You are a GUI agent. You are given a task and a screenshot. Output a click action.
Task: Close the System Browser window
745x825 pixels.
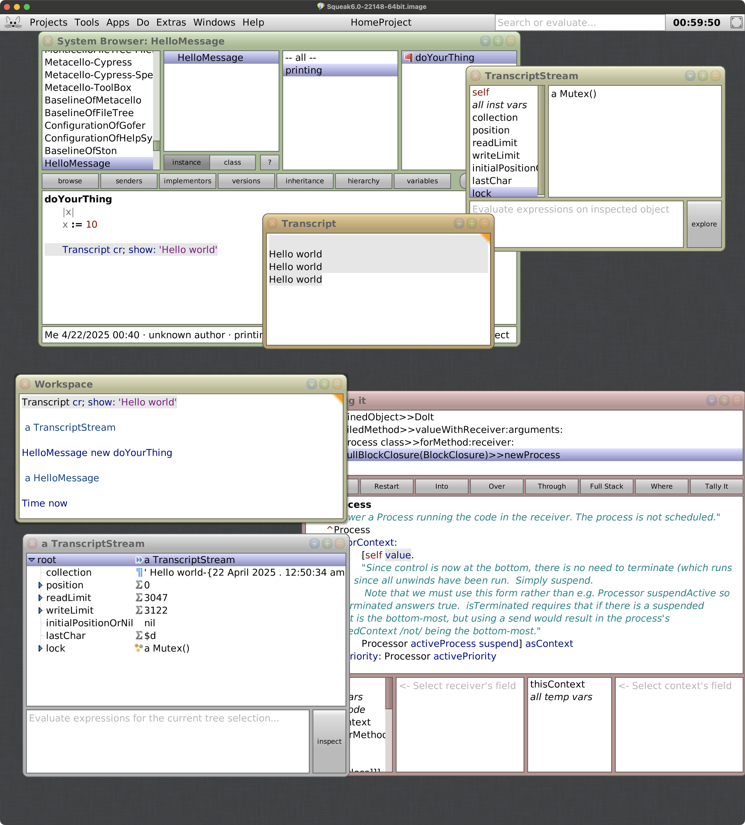coord(48,41)
